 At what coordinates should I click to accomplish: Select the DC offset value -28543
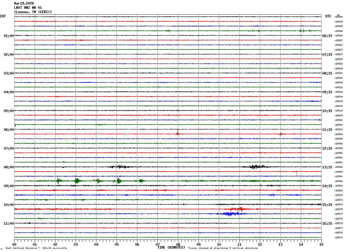(x=338, y=129)
